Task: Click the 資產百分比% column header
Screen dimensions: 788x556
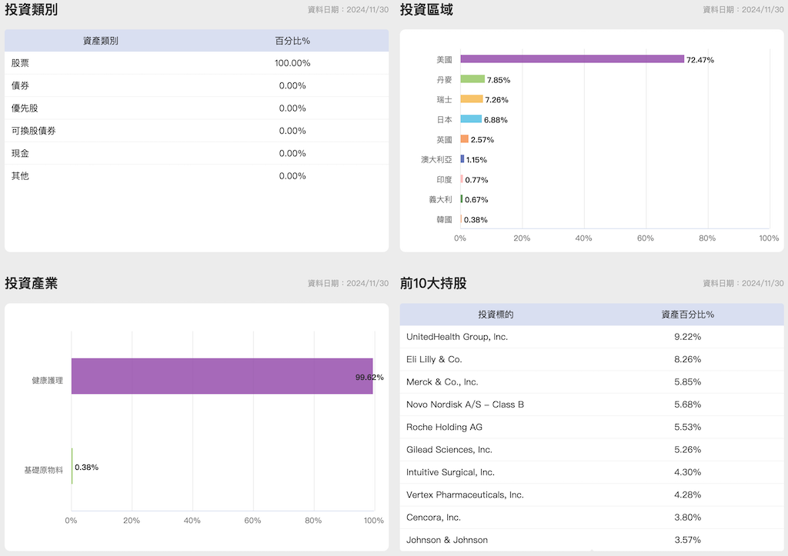Action: pos(687,315)
